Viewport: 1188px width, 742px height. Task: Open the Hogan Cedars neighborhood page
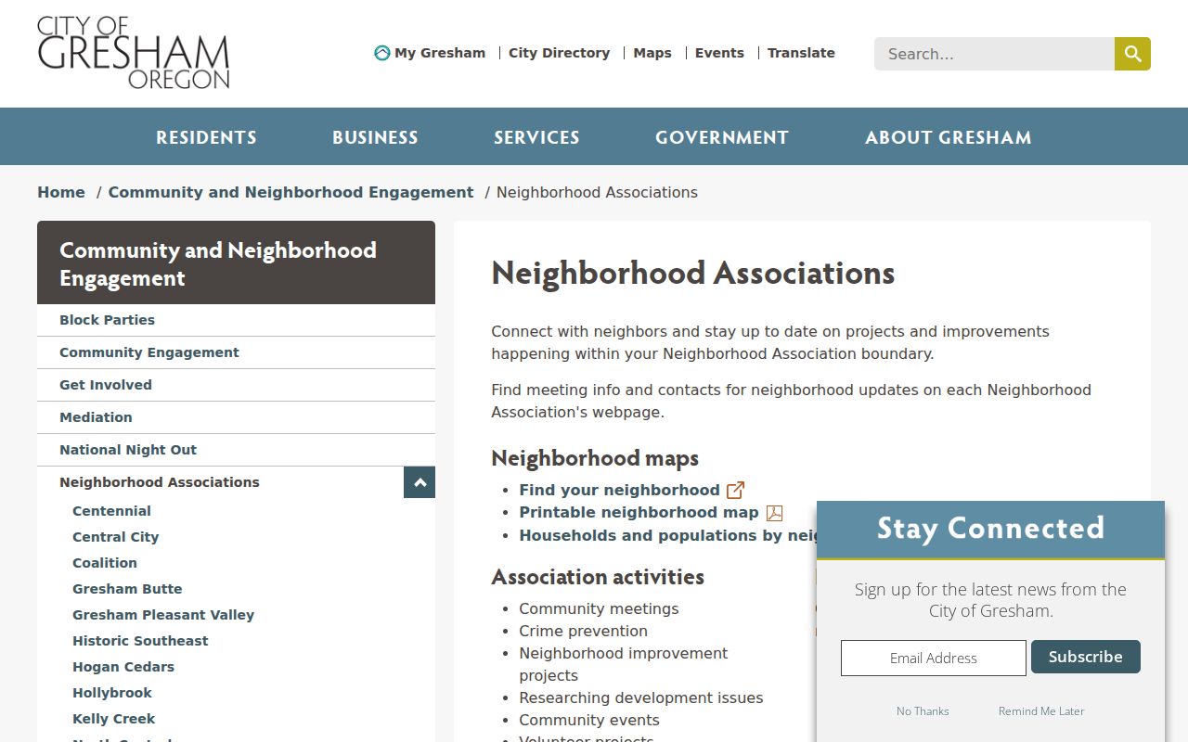coord(123,667)
